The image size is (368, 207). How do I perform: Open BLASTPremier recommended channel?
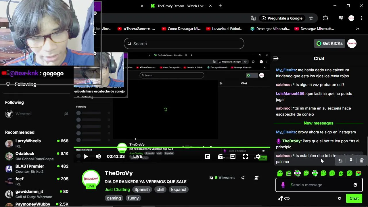(37, 168)
